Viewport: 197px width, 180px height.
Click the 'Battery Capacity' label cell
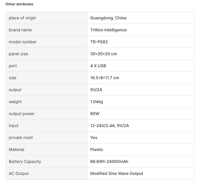(25, 161)
